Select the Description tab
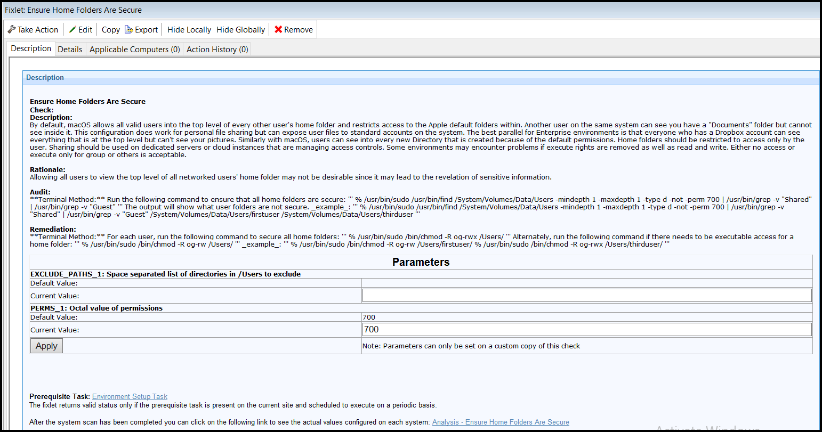Image resolution: width=822 pixels, height=432 pixels. 30,48
